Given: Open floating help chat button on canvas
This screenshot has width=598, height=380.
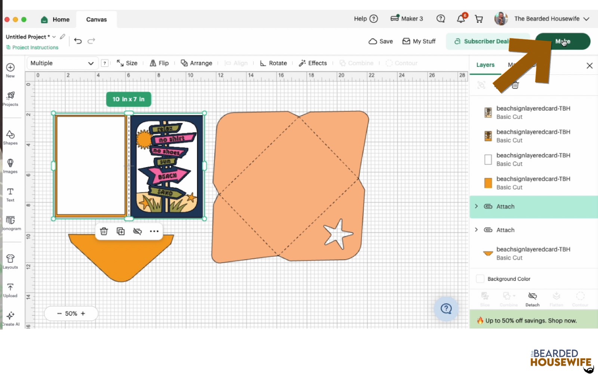Looking at the screenshot, I should tap(446, 309).
